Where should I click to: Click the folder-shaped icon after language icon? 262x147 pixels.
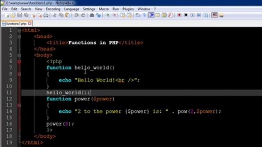164,15
